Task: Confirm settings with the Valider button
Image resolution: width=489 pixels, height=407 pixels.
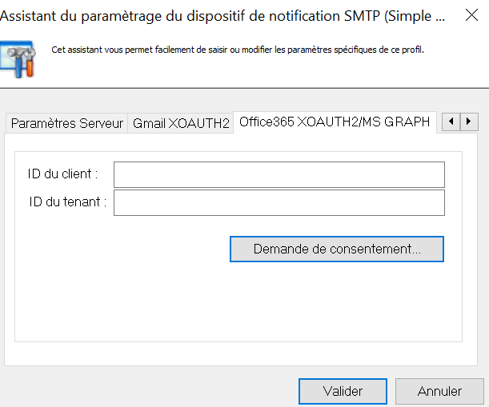Action: click(x=343, y=391)
